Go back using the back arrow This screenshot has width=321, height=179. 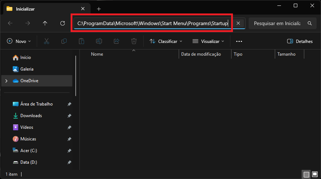pos(10,23)
